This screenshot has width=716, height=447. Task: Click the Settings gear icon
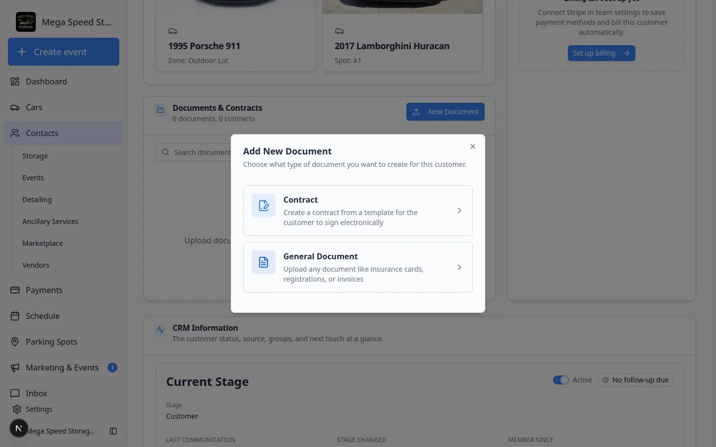point(17,409)
